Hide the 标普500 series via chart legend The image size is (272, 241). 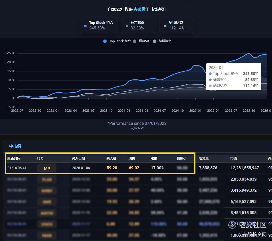coord(142,41)
